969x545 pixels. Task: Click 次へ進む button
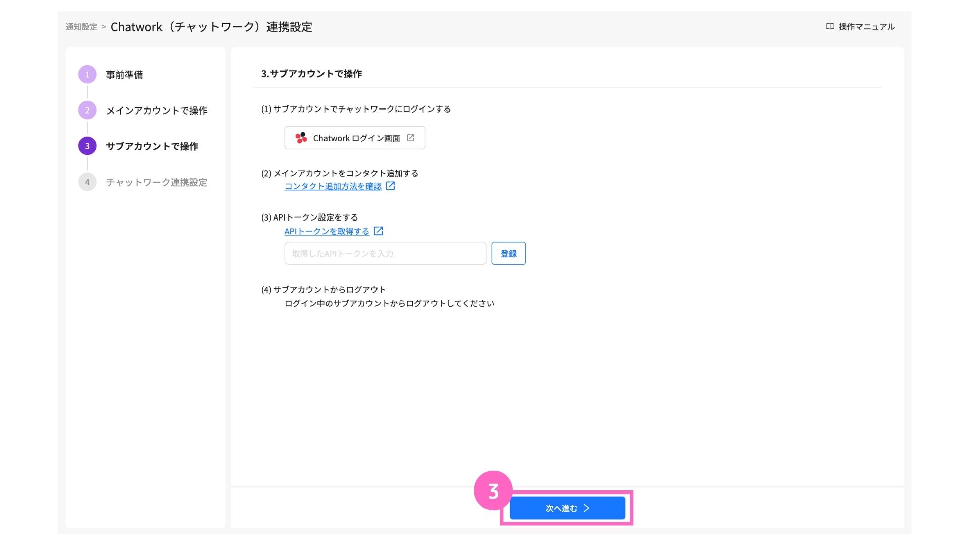[x=567, y=508]
